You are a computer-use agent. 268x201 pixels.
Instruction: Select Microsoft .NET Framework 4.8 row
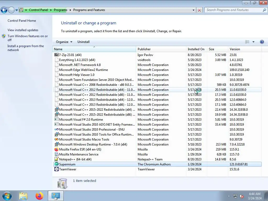(157, 65)
